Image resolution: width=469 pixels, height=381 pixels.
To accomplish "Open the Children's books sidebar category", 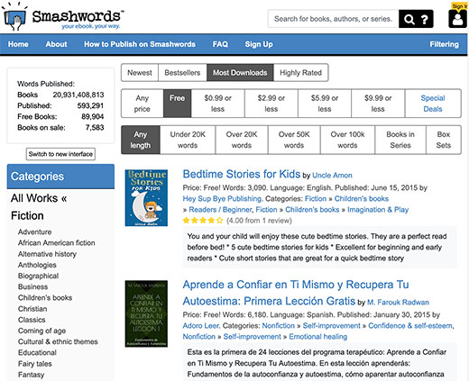I will point(45,298).
